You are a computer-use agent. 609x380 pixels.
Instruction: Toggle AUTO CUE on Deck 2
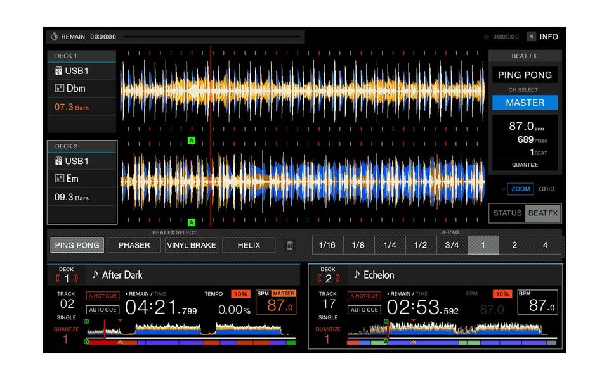click(x=364, y=310)
